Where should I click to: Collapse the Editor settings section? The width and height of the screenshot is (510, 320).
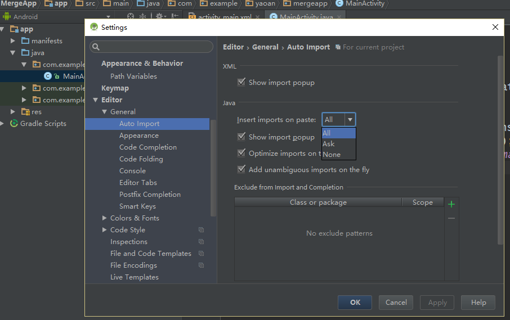pos(95,100)
